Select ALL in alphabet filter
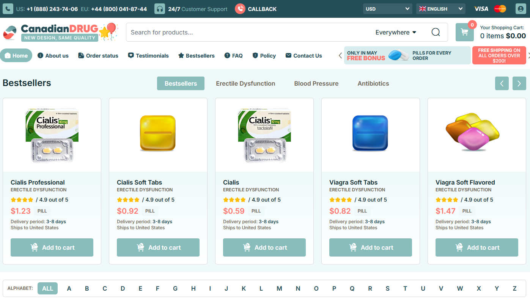This screenshot has width=530, height=302. click(48, 288)
